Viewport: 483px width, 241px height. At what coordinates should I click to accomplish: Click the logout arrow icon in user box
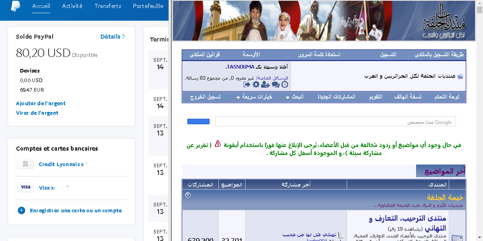tap(247, 84)
